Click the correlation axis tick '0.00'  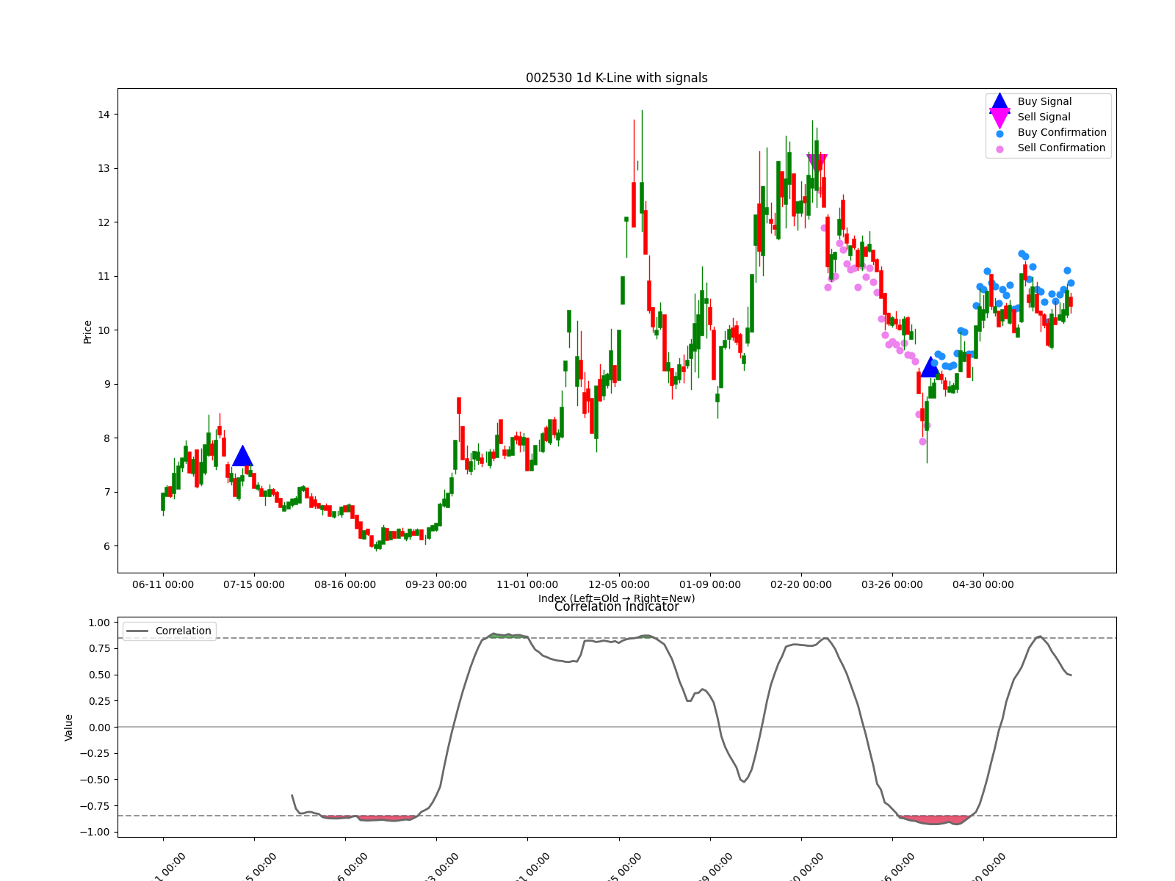(x=98, y=728)
